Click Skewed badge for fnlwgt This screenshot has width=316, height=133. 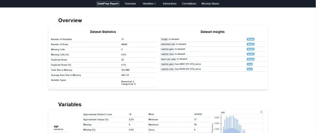[250, 39]
